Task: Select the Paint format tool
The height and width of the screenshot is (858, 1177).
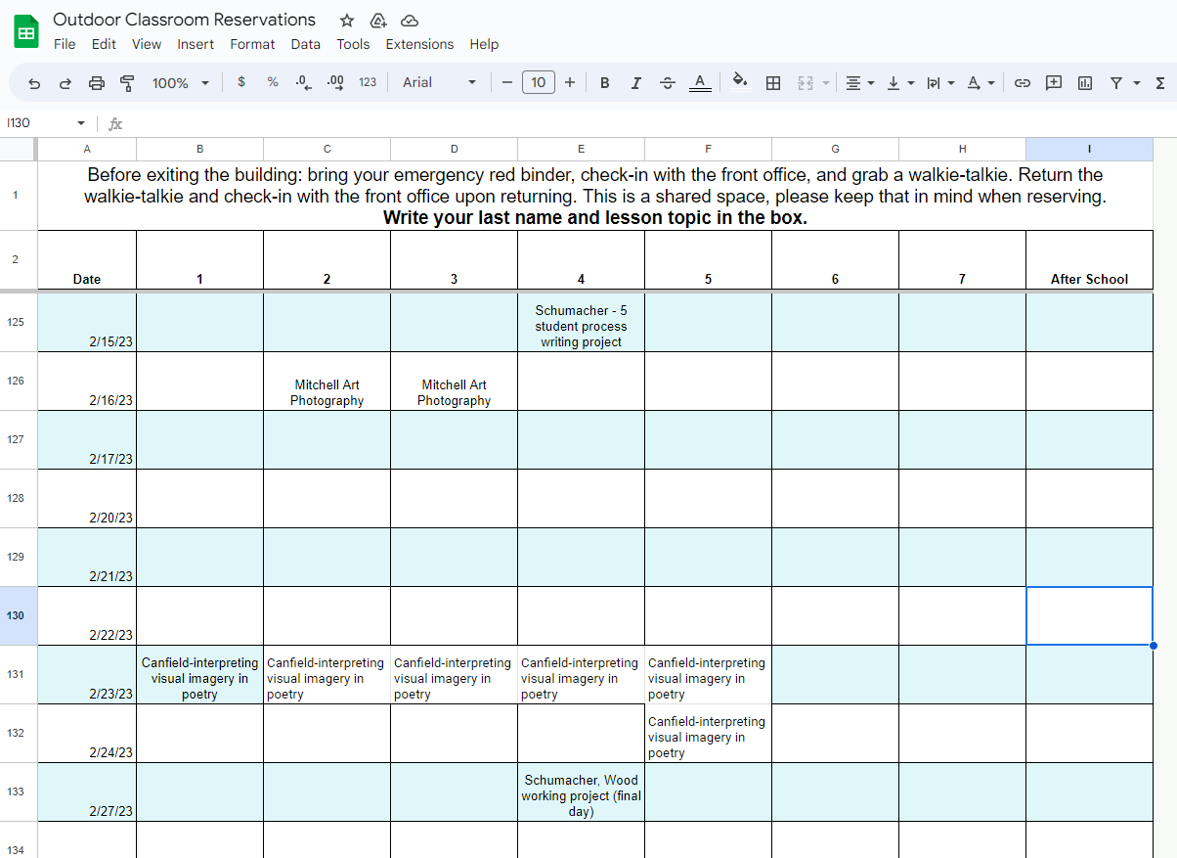Action: (x=127, y=83)
